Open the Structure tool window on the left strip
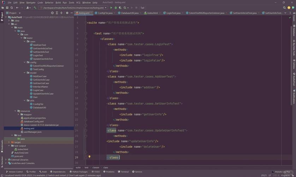Image resolution: width=296 pixels, height=177 pixels. (x=2, y=162)
